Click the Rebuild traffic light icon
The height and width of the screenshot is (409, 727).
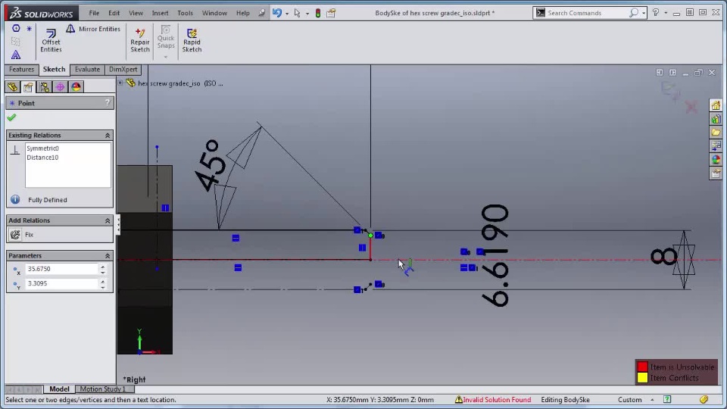click(318, 13)
